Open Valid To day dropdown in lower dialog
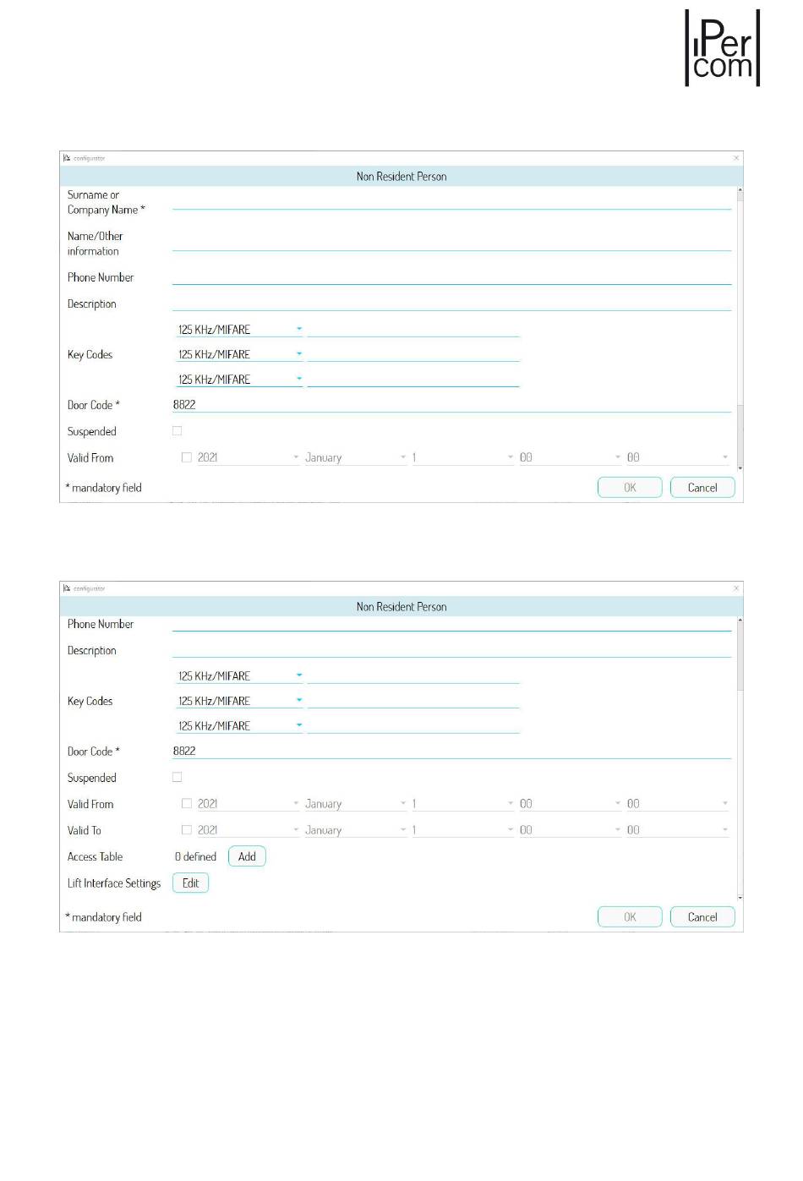The width and height of the screenshot is (803, 1181). click(x=462, y=830)
